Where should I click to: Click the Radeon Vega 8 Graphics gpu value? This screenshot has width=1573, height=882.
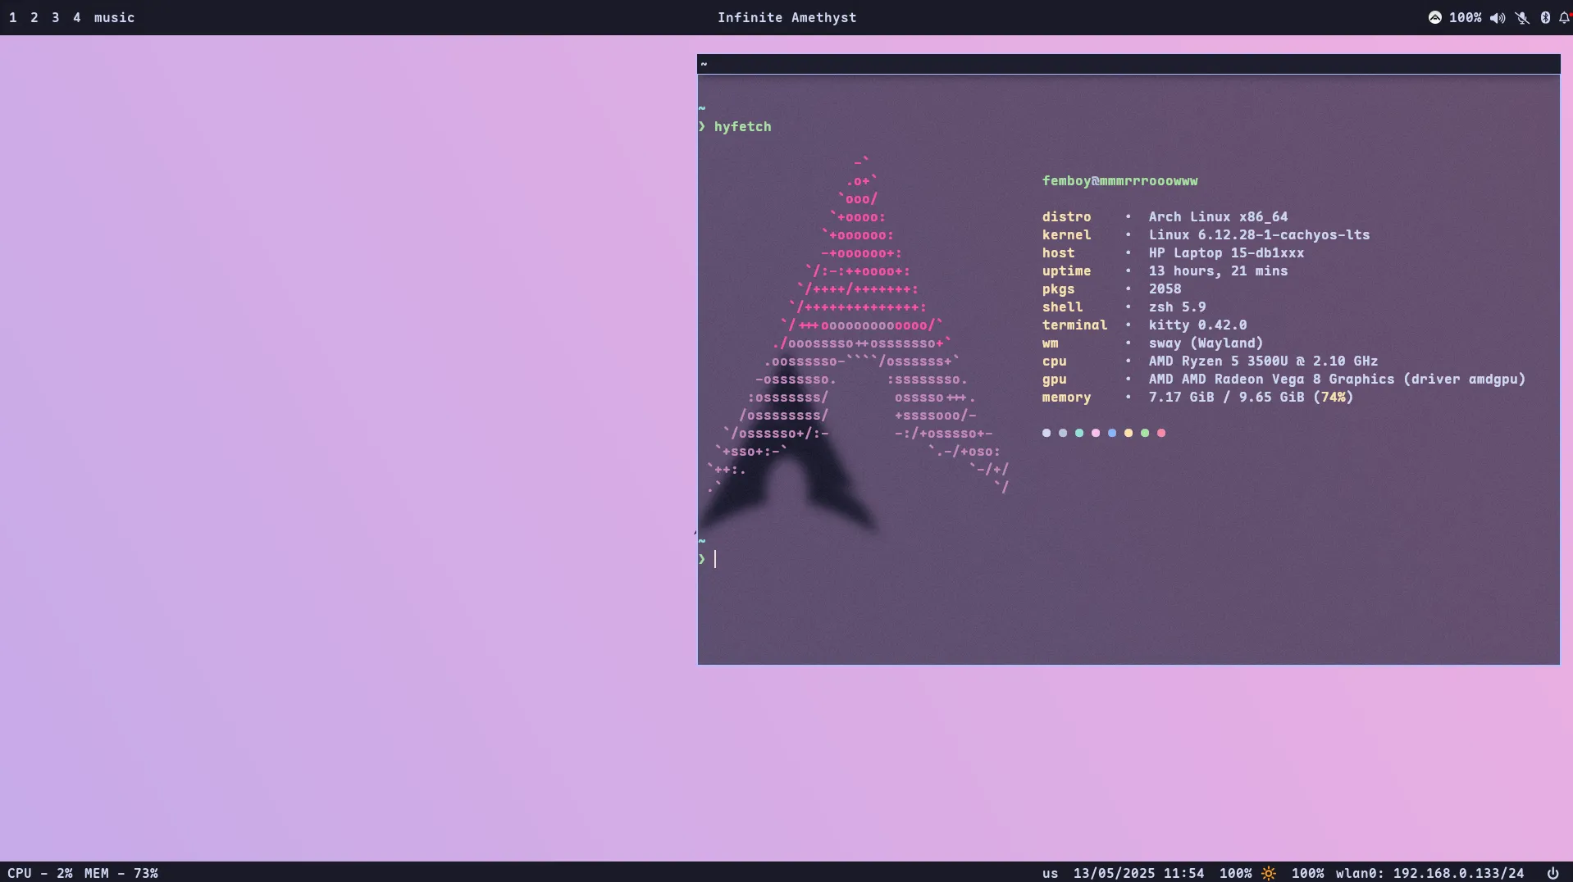[x=1337, y=379]
